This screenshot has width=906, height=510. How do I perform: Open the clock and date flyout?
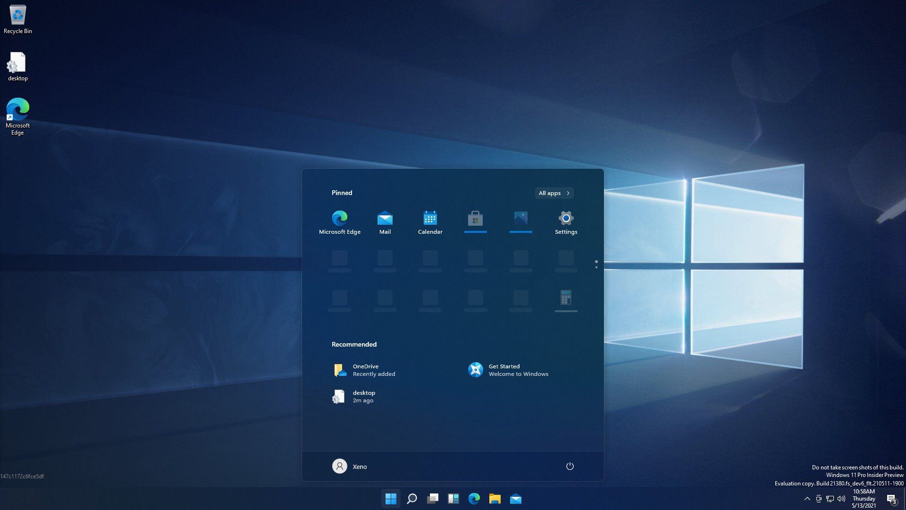click(864, 499)
